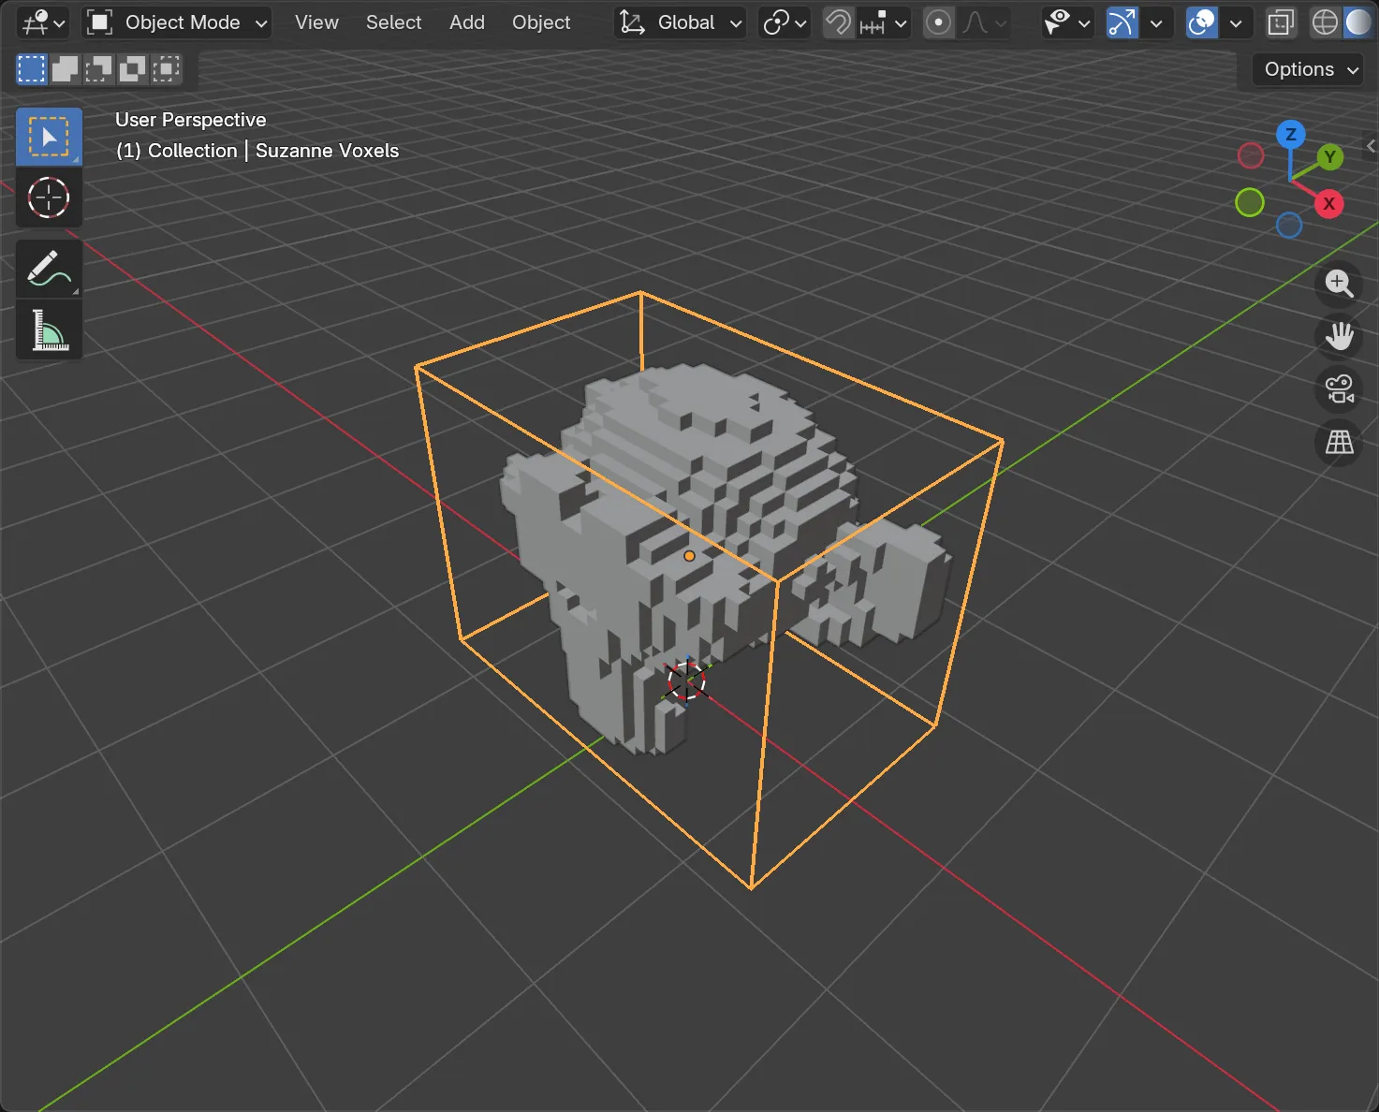Screen dimensions: 1379x1112
Task: Activate the Select Box tool
Action: [x=49, y=137]
